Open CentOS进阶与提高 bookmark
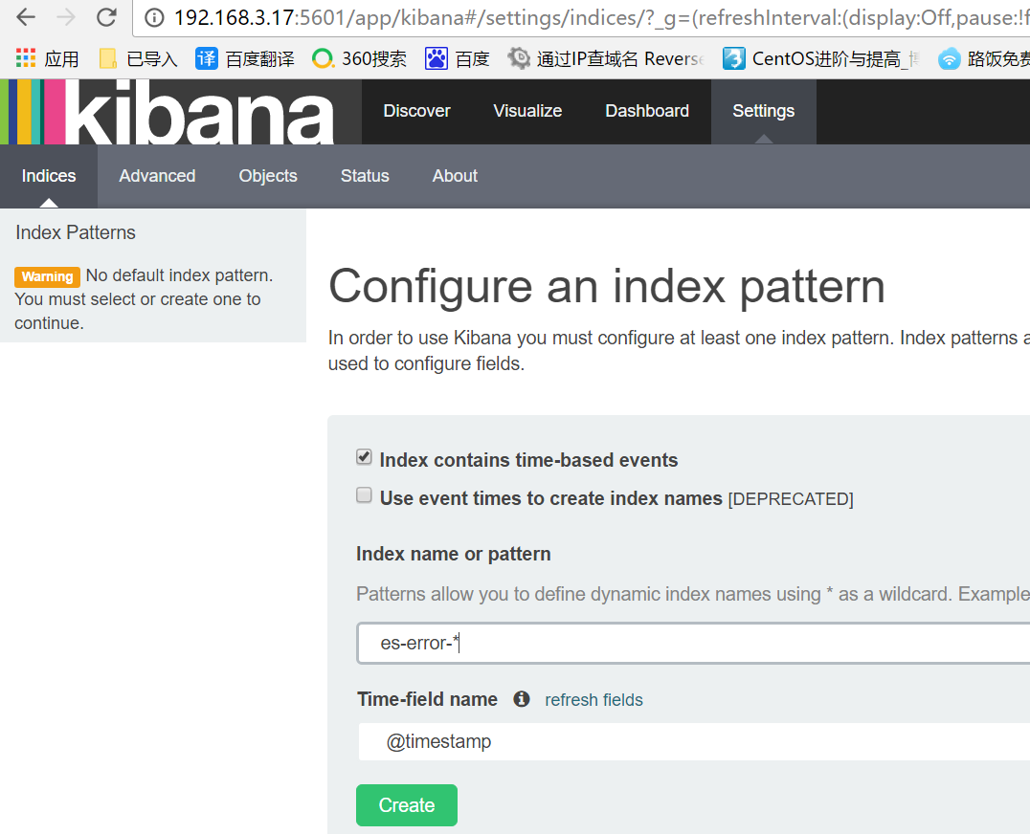The height and width of the screenshot is (834, 1030). point(821,59)
